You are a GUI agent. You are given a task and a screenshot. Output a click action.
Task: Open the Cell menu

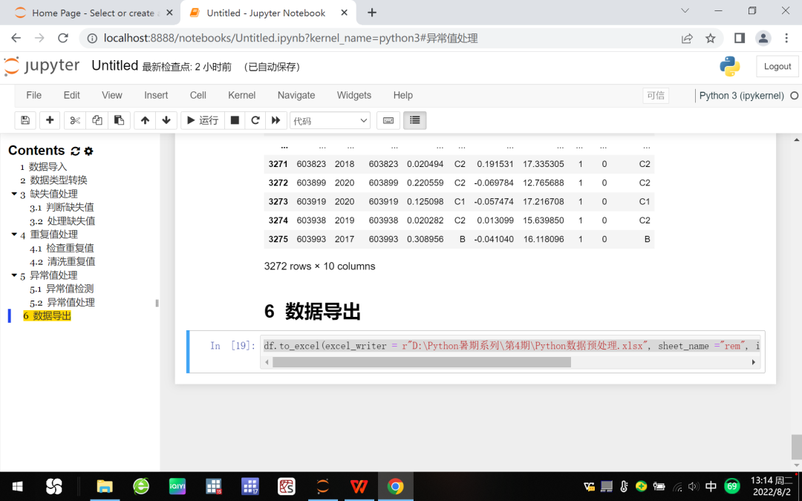click(x=198, y=95)
